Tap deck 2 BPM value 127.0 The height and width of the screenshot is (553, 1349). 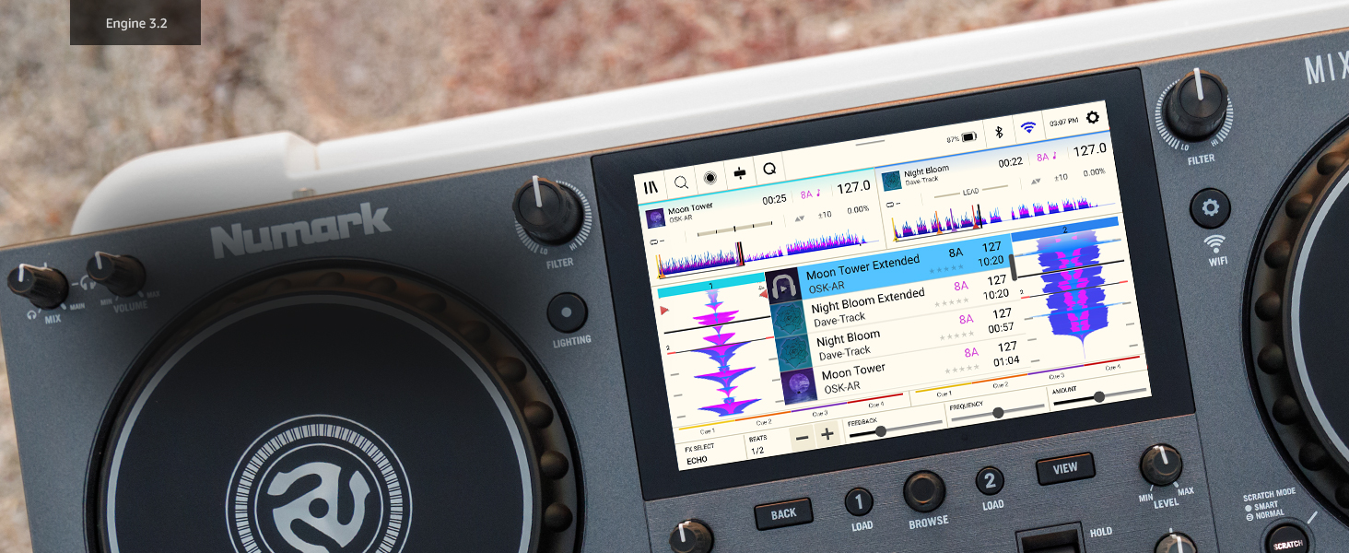point(1089,150)
